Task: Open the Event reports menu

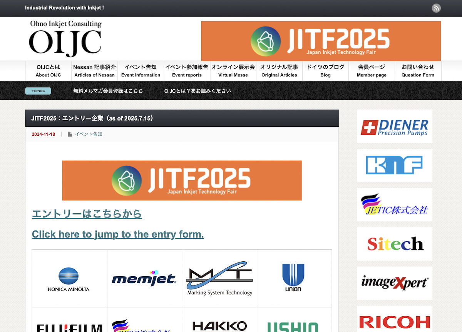Action: click(187, 71)
